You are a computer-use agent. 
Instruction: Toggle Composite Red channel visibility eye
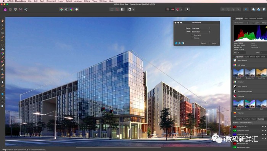click(x=262, y=127)
